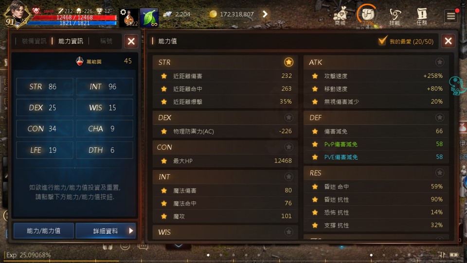The width and height of the screenshot is (467, 263).
Task: Switch to the 稱號 title tab
Action: click(x=106, y=41)
